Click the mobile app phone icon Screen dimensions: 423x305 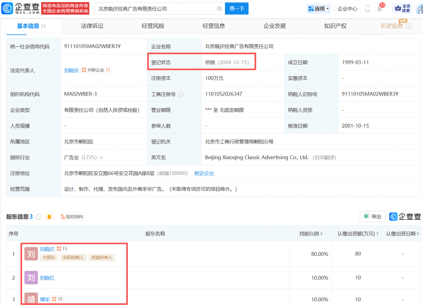(x=368, y=9)
